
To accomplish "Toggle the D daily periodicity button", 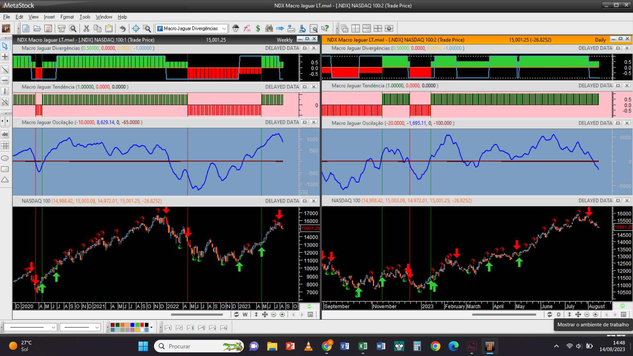I will point(558,314).
